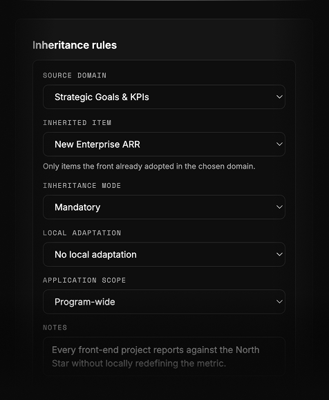329x400 pixels.
Task: Click the chevron arrow in the Application Scope field
Action: [x=279, y=302]
